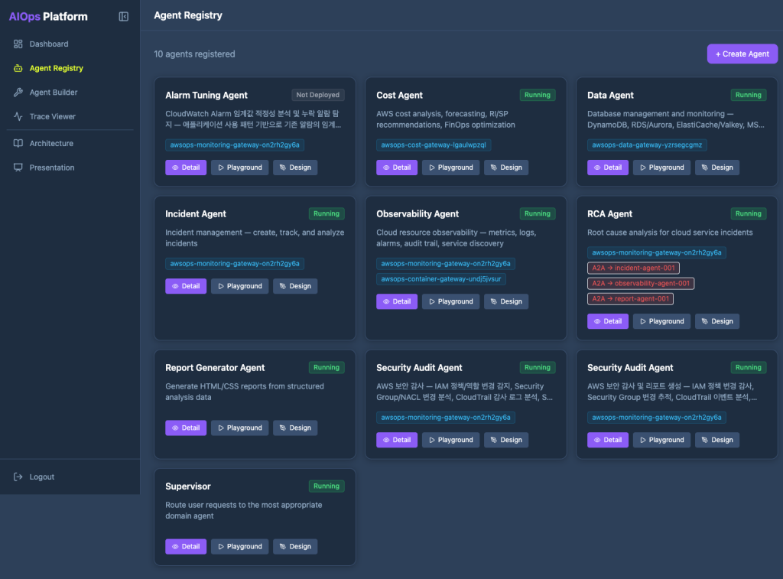Launch Playground for Alarm Tuning Agent

(239, 168)
